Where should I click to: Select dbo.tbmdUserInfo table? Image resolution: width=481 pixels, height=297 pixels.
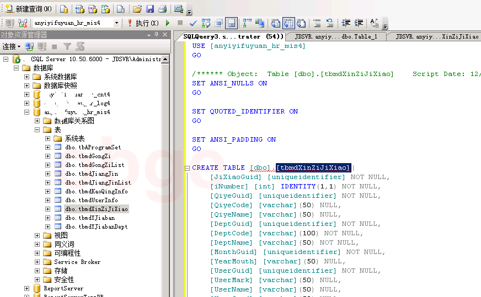pyautogui.click(x=92, y=200)
